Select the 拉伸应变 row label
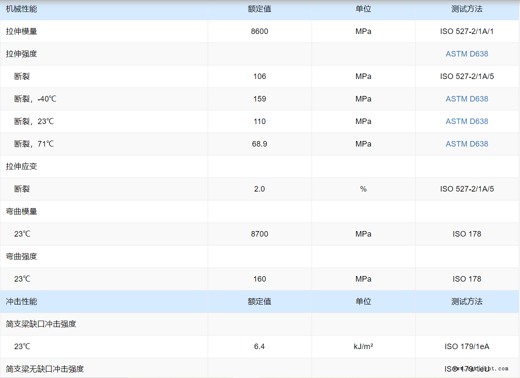 click(x=21, y=166)
